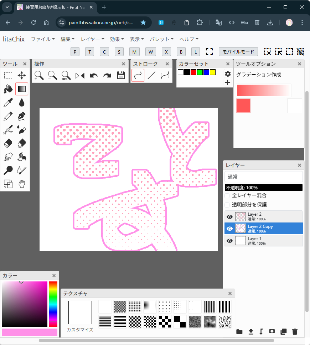Pick the red swatch in カラーセット
Viewport: 310px width, 345px height.
coord(193,72)
